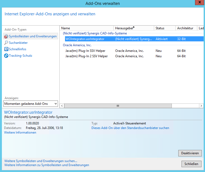This screenshot has height=172, width=205.
Task: Open the Weitere Informationen link
Action: 20,132
